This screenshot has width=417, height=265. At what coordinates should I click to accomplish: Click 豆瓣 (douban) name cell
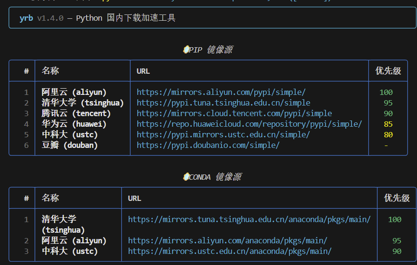point(70,146)
